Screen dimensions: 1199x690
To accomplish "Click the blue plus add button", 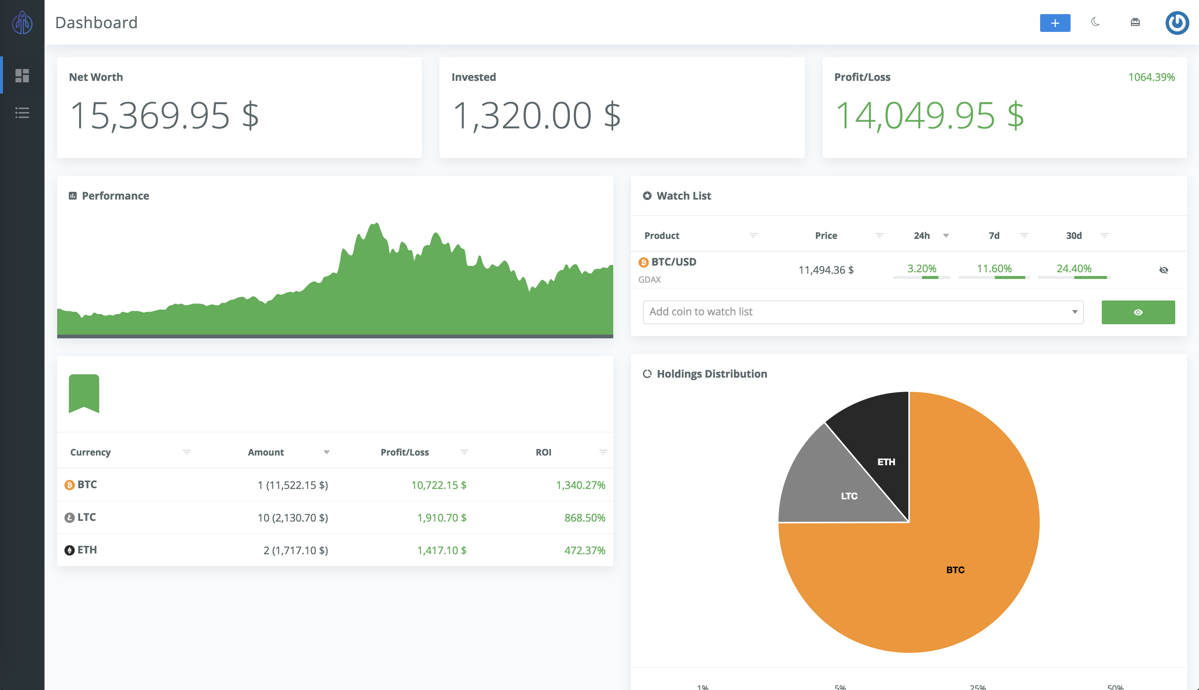I will coord(1055,23).
